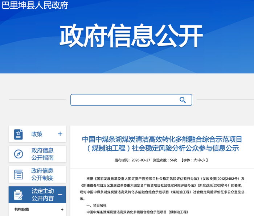Viewport: 254px width, 216px height.
Task: Click the search magnifier icon
Action: point(183,100)
